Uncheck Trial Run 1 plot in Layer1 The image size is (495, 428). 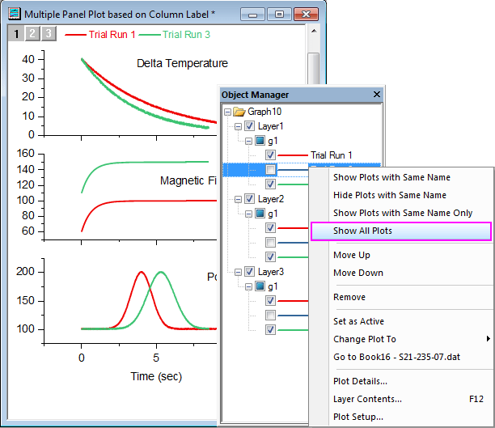pyautogui.click(x=270, y=155)
